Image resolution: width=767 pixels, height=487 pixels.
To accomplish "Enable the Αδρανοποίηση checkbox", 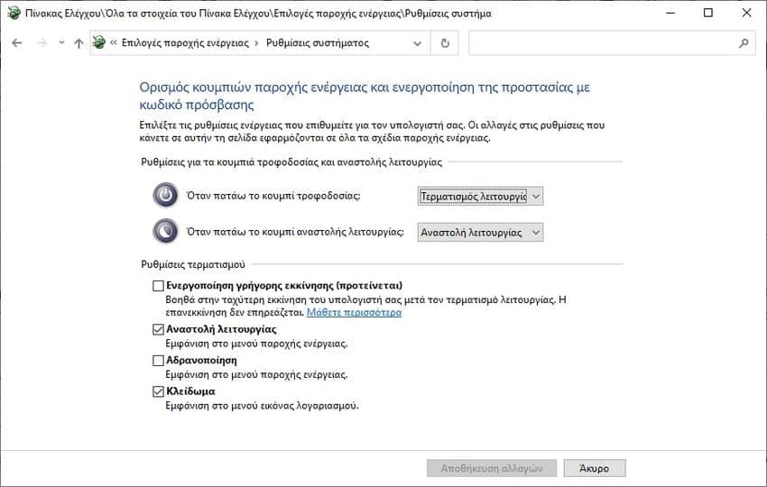I will pyautogui.click(x=159, y=361).
